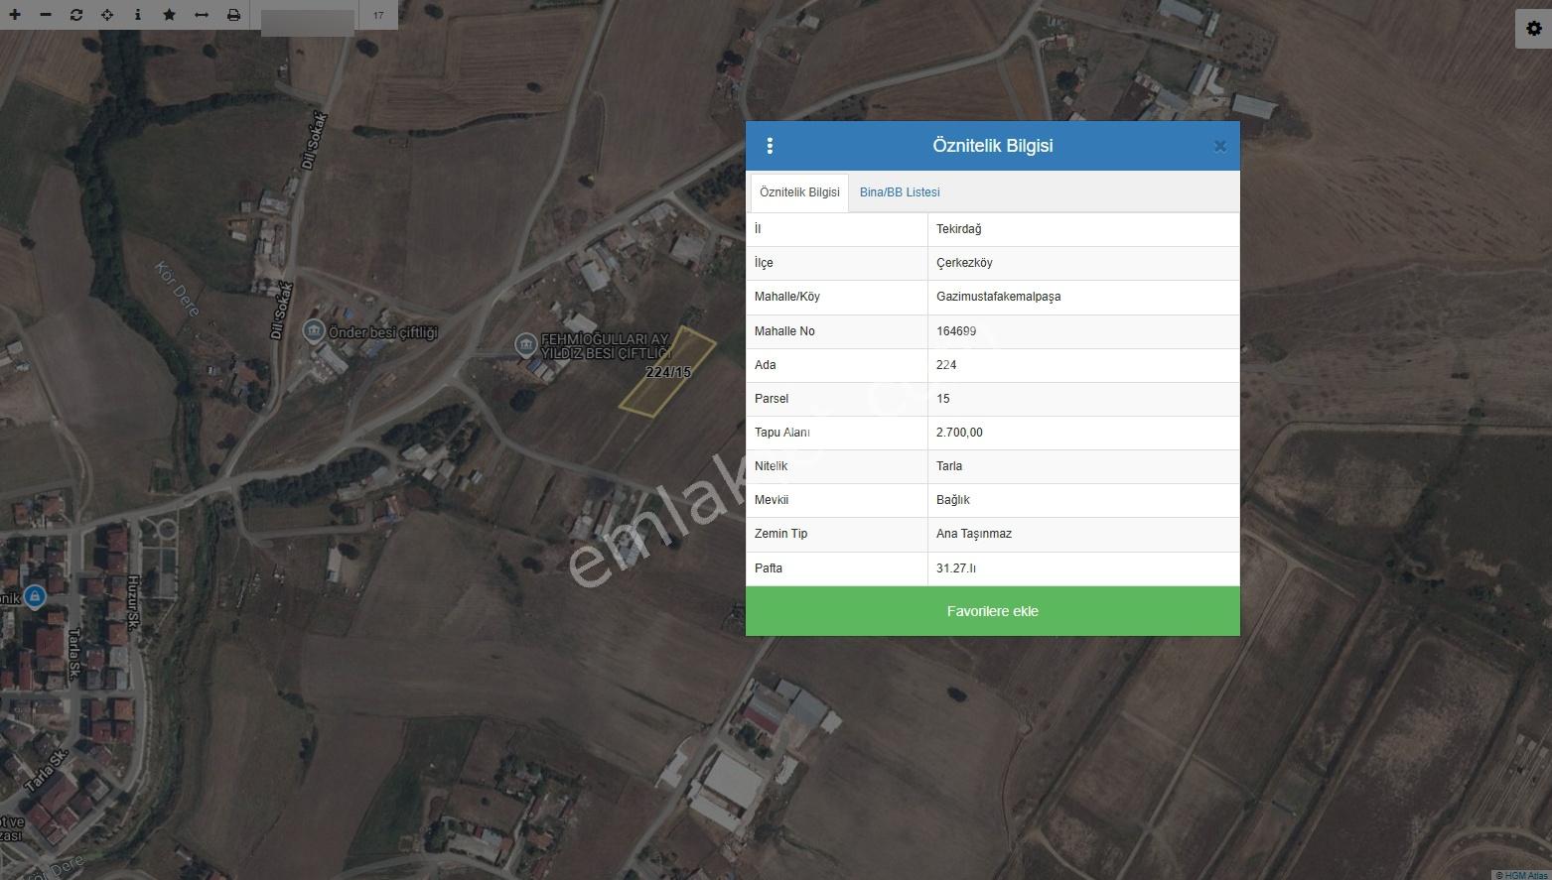Click the zoom out minus icon
The image size is (1552, 880).
click(46, 15)
